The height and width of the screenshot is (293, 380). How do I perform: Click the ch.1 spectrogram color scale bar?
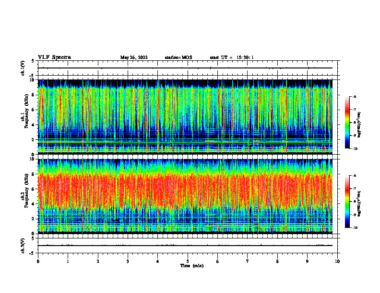click(x=347, y=123)
